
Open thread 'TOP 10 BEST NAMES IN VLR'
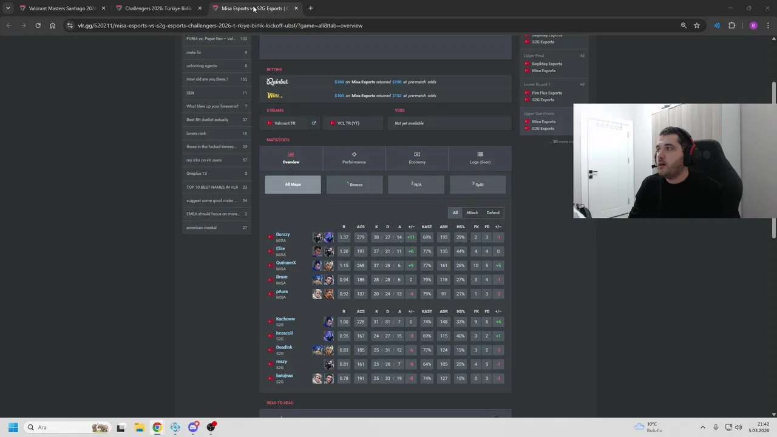coord(217,187)
